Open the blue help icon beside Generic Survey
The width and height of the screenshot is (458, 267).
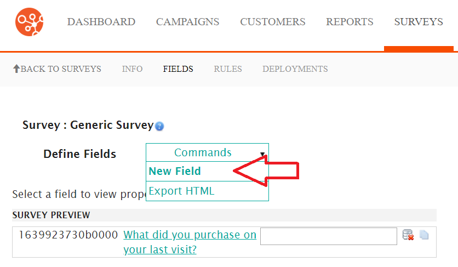tap(159, 126)
